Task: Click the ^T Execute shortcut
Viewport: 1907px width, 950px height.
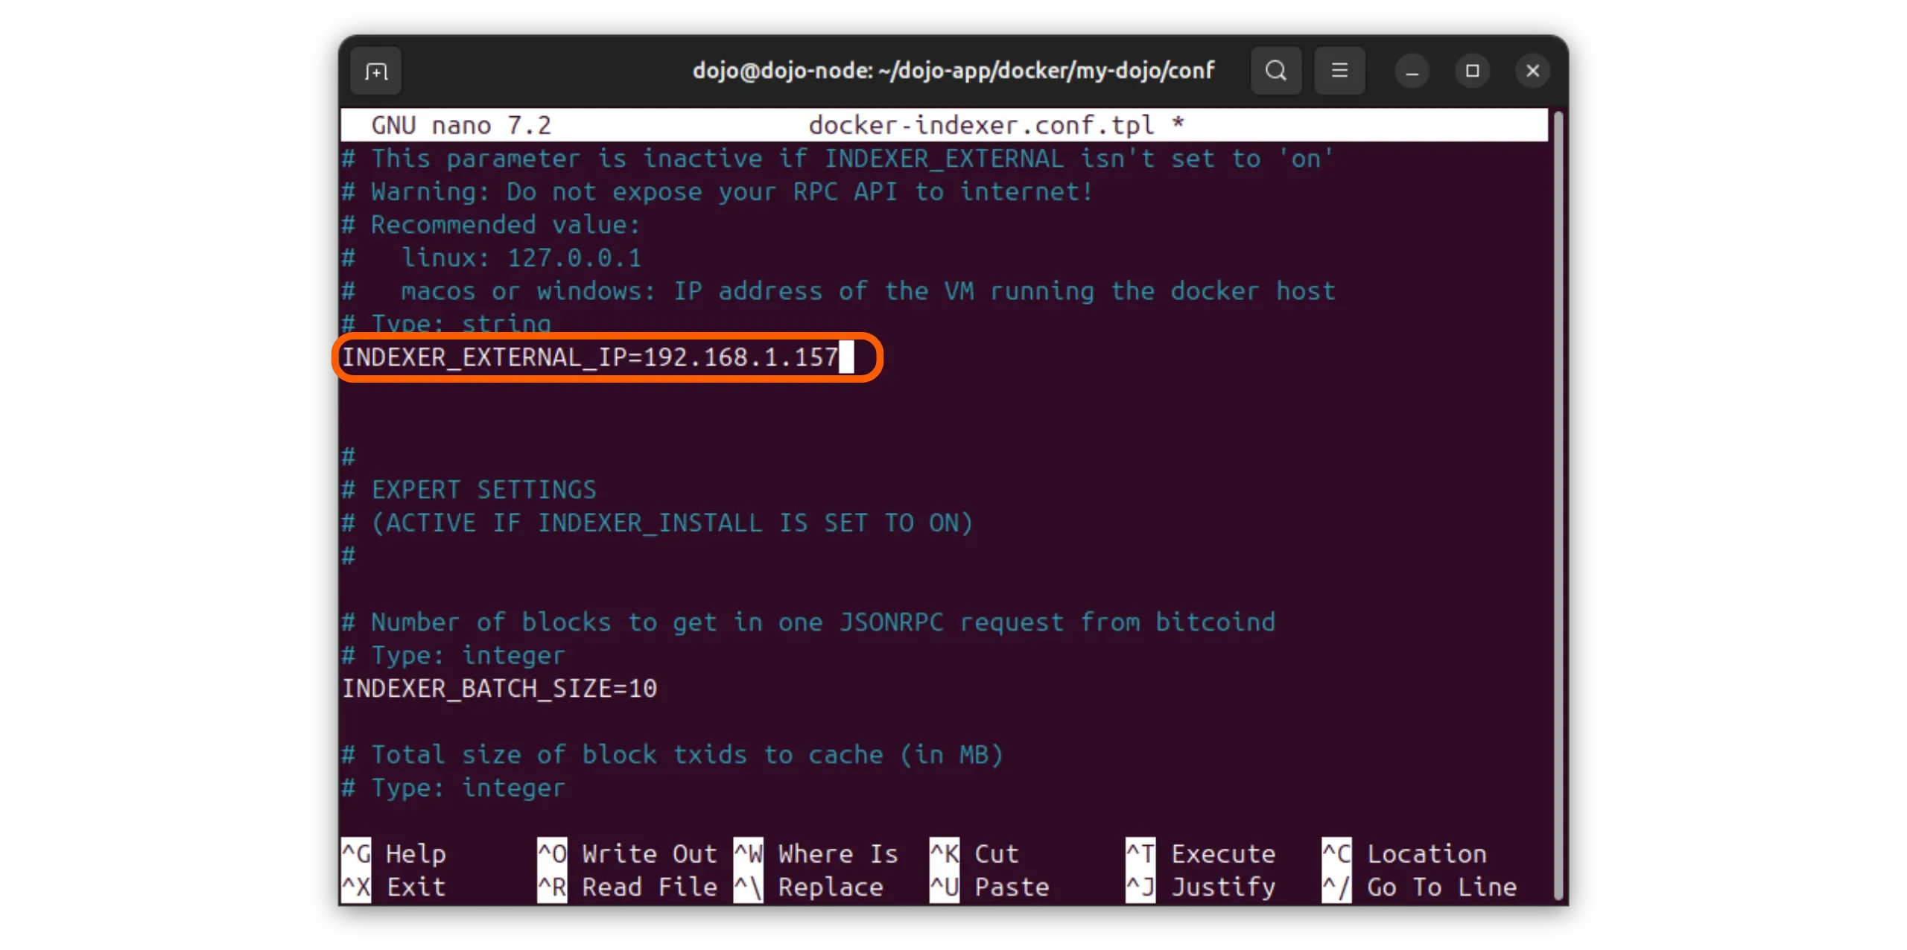Action: coord(1200,853)
